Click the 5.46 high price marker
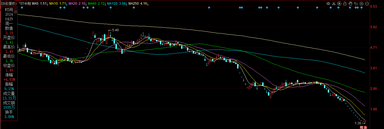This screenshot has height=129, width=384. 114,30
